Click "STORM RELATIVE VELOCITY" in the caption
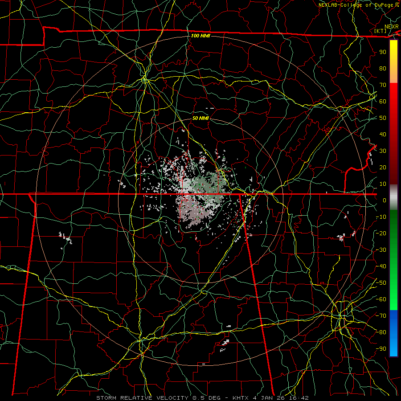401x401 pixels. click(x=142, y=398)
